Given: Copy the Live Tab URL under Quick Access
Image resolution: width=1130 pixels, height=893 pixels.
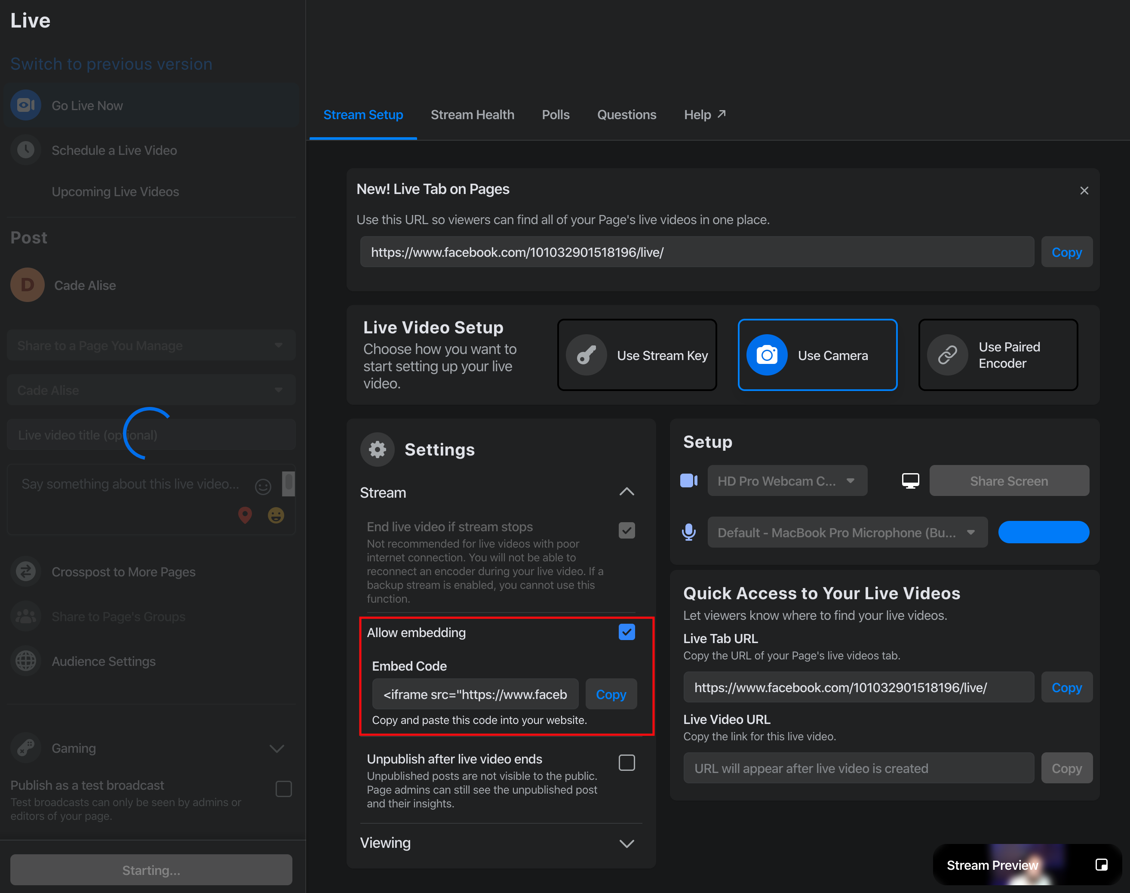Looking at the screenshot, I should coord(1066,687).
